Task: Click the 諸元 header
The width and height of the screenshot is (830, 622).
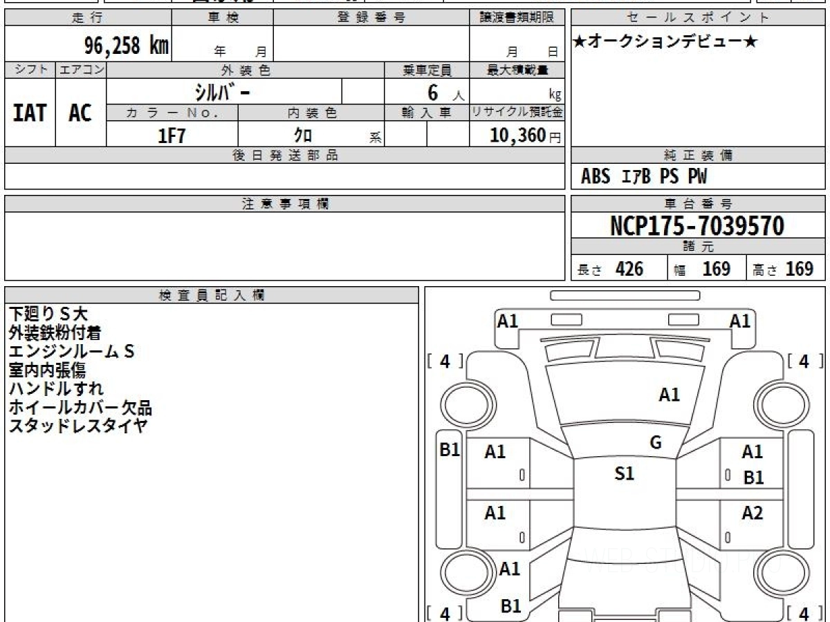Action: 698,247
